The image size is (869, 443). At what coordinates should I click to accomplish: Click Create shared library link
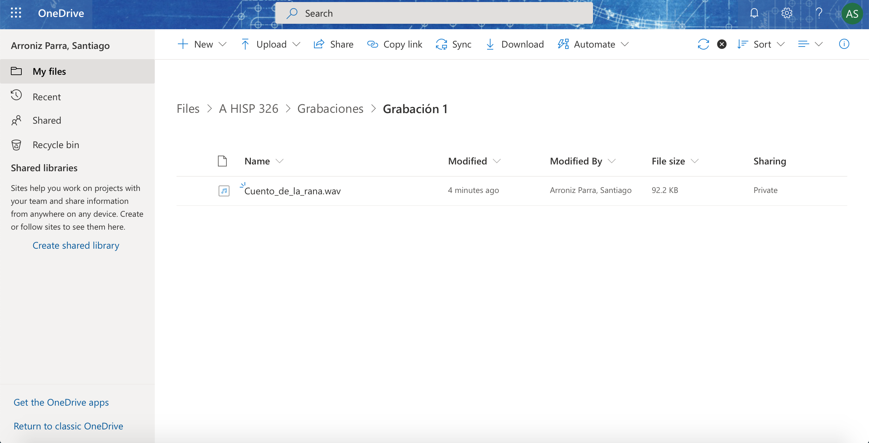coord(76,245)
